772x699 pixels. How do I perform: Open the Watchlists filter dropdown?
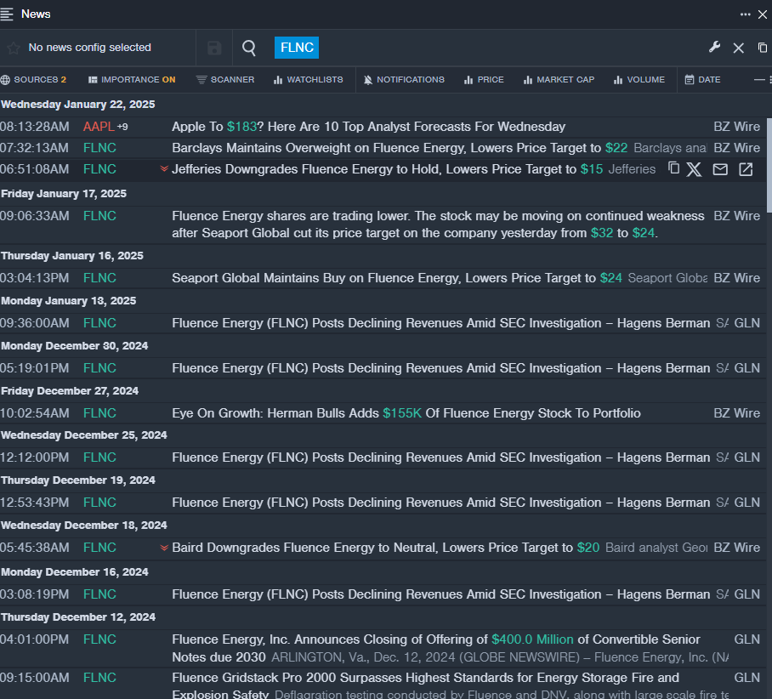308,80
